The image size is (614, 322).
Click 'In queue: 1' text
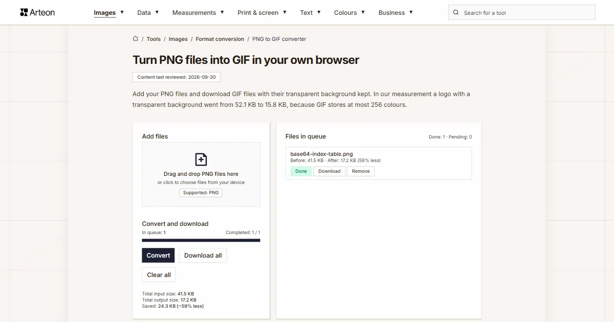point(154,233)
